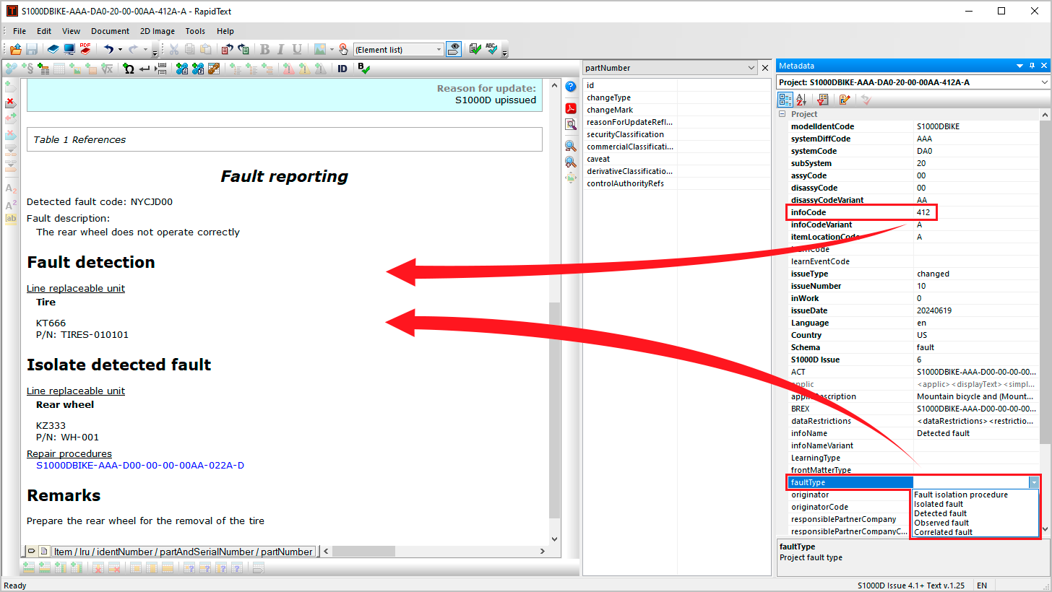Sort metadata properties alphabetically A-Z

pyautogui.click(x=801, y=100)
